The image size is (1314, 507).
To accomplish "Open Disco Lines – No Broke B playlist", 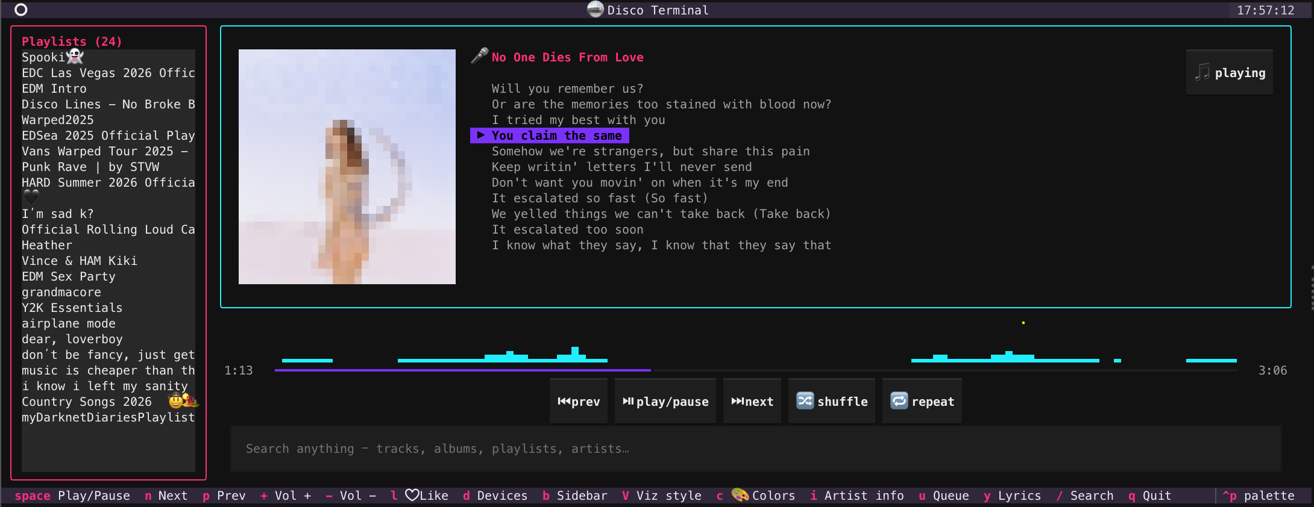I will tap(108, 104).
